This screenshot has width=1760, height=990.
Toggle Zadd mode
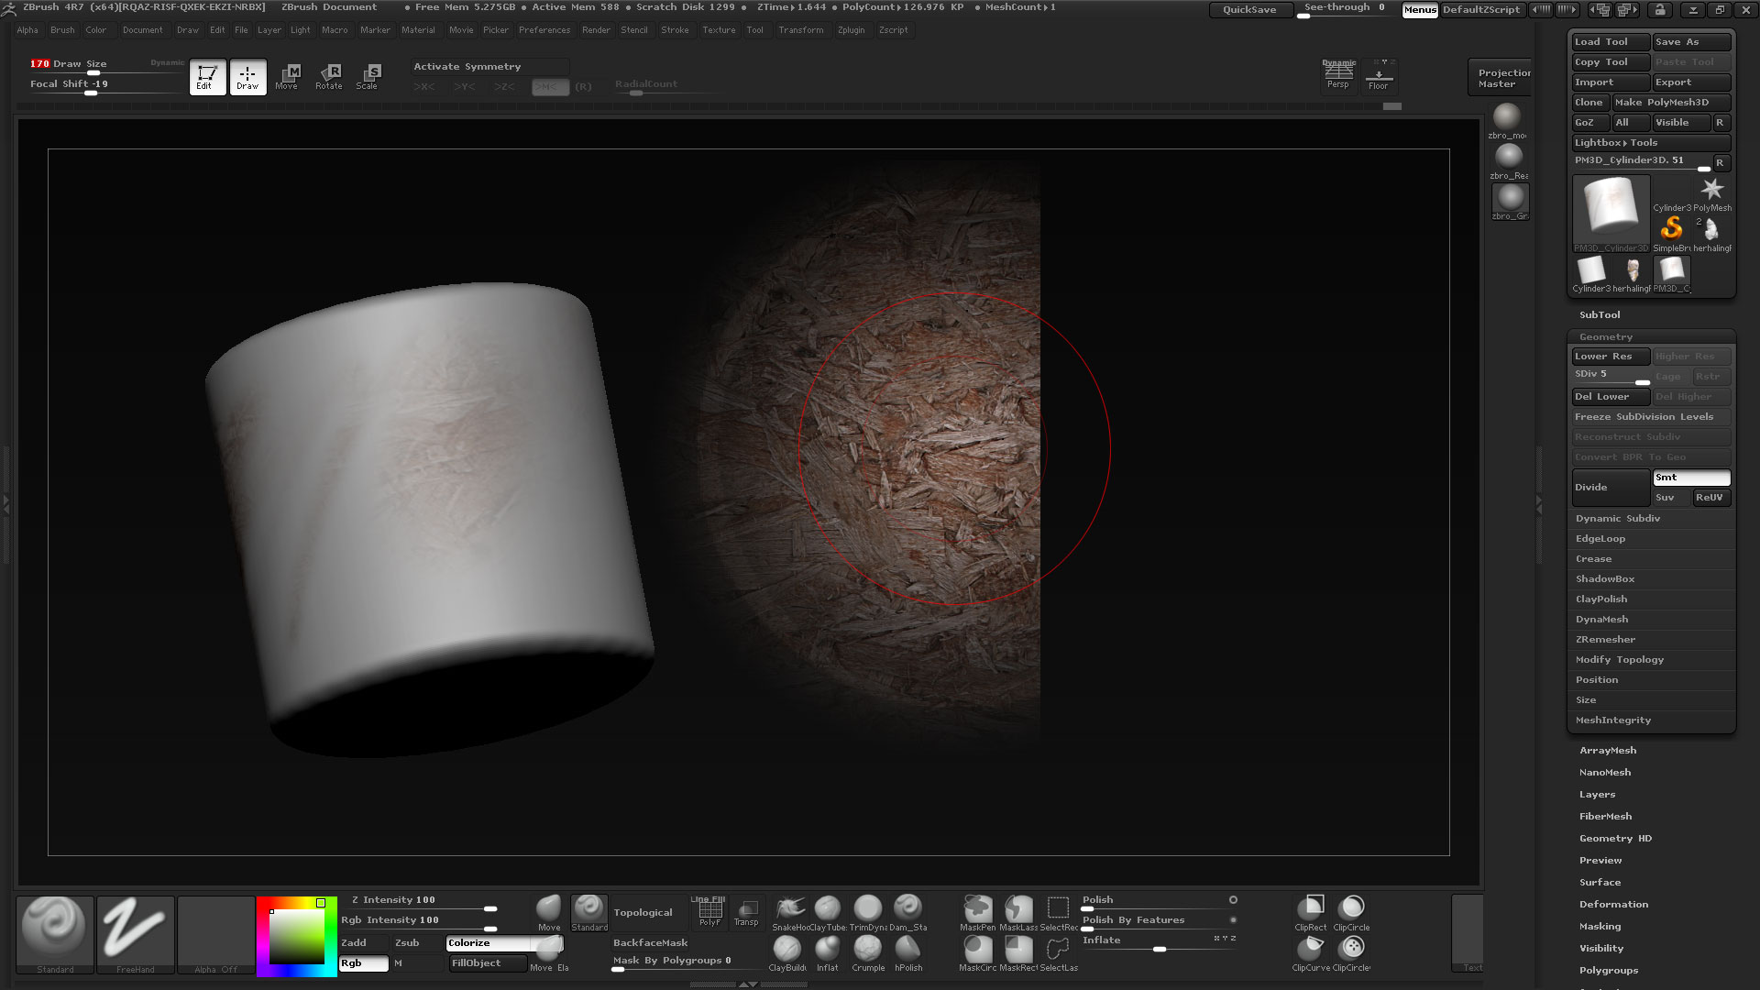click(x=365, y=942)
